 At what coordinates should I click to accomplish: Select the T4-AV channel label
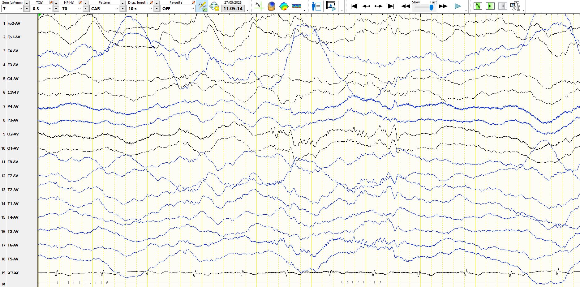click(x=13, y=217)
